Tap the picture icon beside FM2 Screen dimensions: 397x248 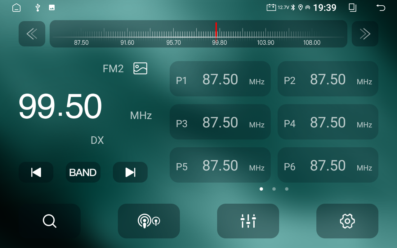[x=140, y=68]
